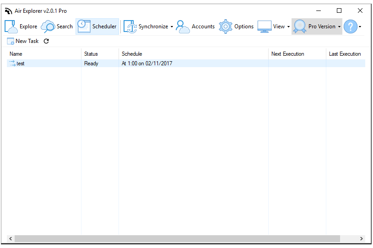Click the Explore toolbar label
The width and height of the screenshot is (373, 248).
pyautogui.click(x=28, y=26)
